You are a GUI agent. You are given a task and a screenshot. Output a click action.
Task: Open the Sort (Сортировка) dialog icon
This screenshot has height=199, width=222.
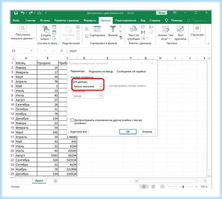coord(97,29)
